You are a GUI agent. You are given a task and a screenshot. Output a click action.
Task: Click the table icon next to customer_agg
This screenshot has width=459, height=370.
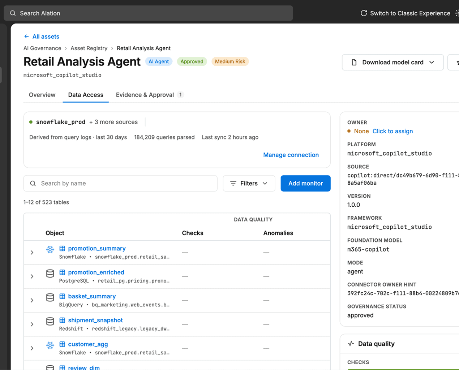[62, 344]
